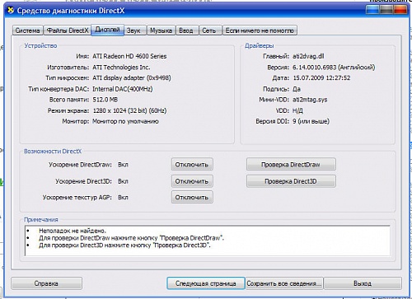This screenshot has height=299, width=412.
Task: Click the Справка help button
Action: [x=46, y=283]
